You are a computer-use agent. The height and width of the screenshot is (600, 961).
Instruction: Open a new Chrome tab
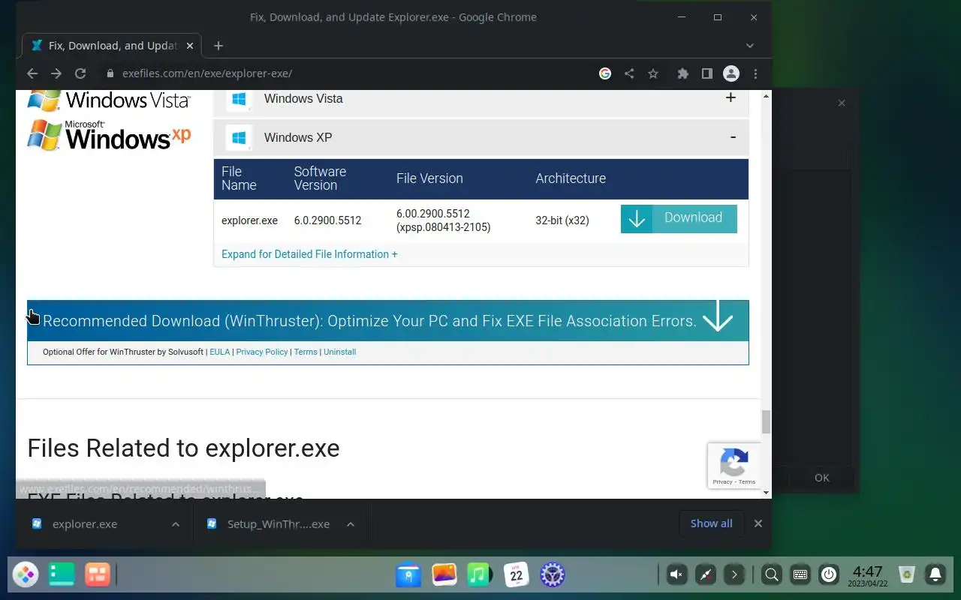(218, 46)
